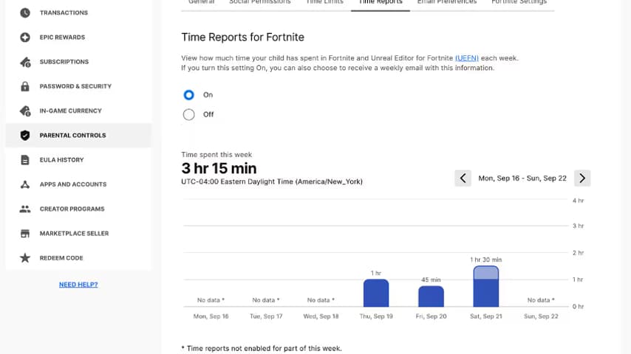Click the Epic Rewards plus-circle icon
Viewport: 631px width, 354px height.
[25, 38]
